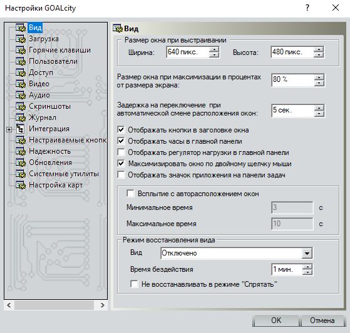Increase Высота value with up arrow
This screenshot has width=350, height=333.
[x=319, y=50]
